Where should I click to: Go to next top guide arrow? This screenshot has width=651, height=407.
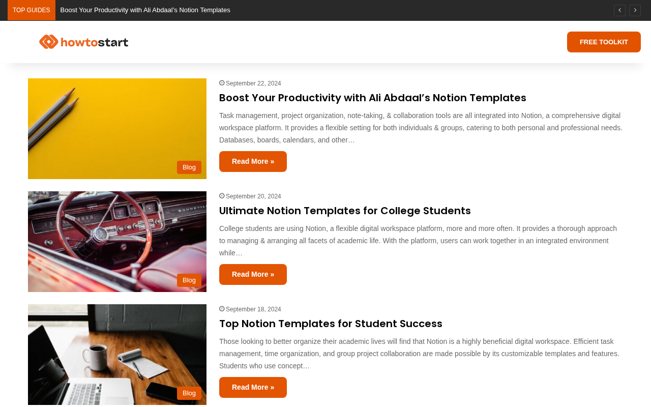coord(635,10)
